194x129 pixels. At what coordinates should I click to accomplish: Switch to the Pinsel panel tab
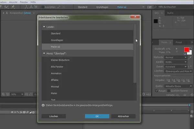179,42
